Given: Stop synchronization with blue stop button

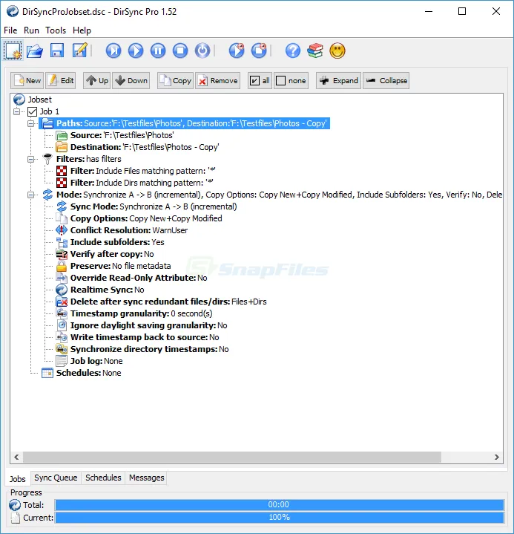Looking at the screenshot, I should pyautogui.click(x=180, y=51).
